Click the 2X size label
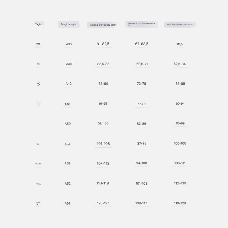The width and height of the screenshot is (228, 228). pyautogui.click(x=38, y=44)
